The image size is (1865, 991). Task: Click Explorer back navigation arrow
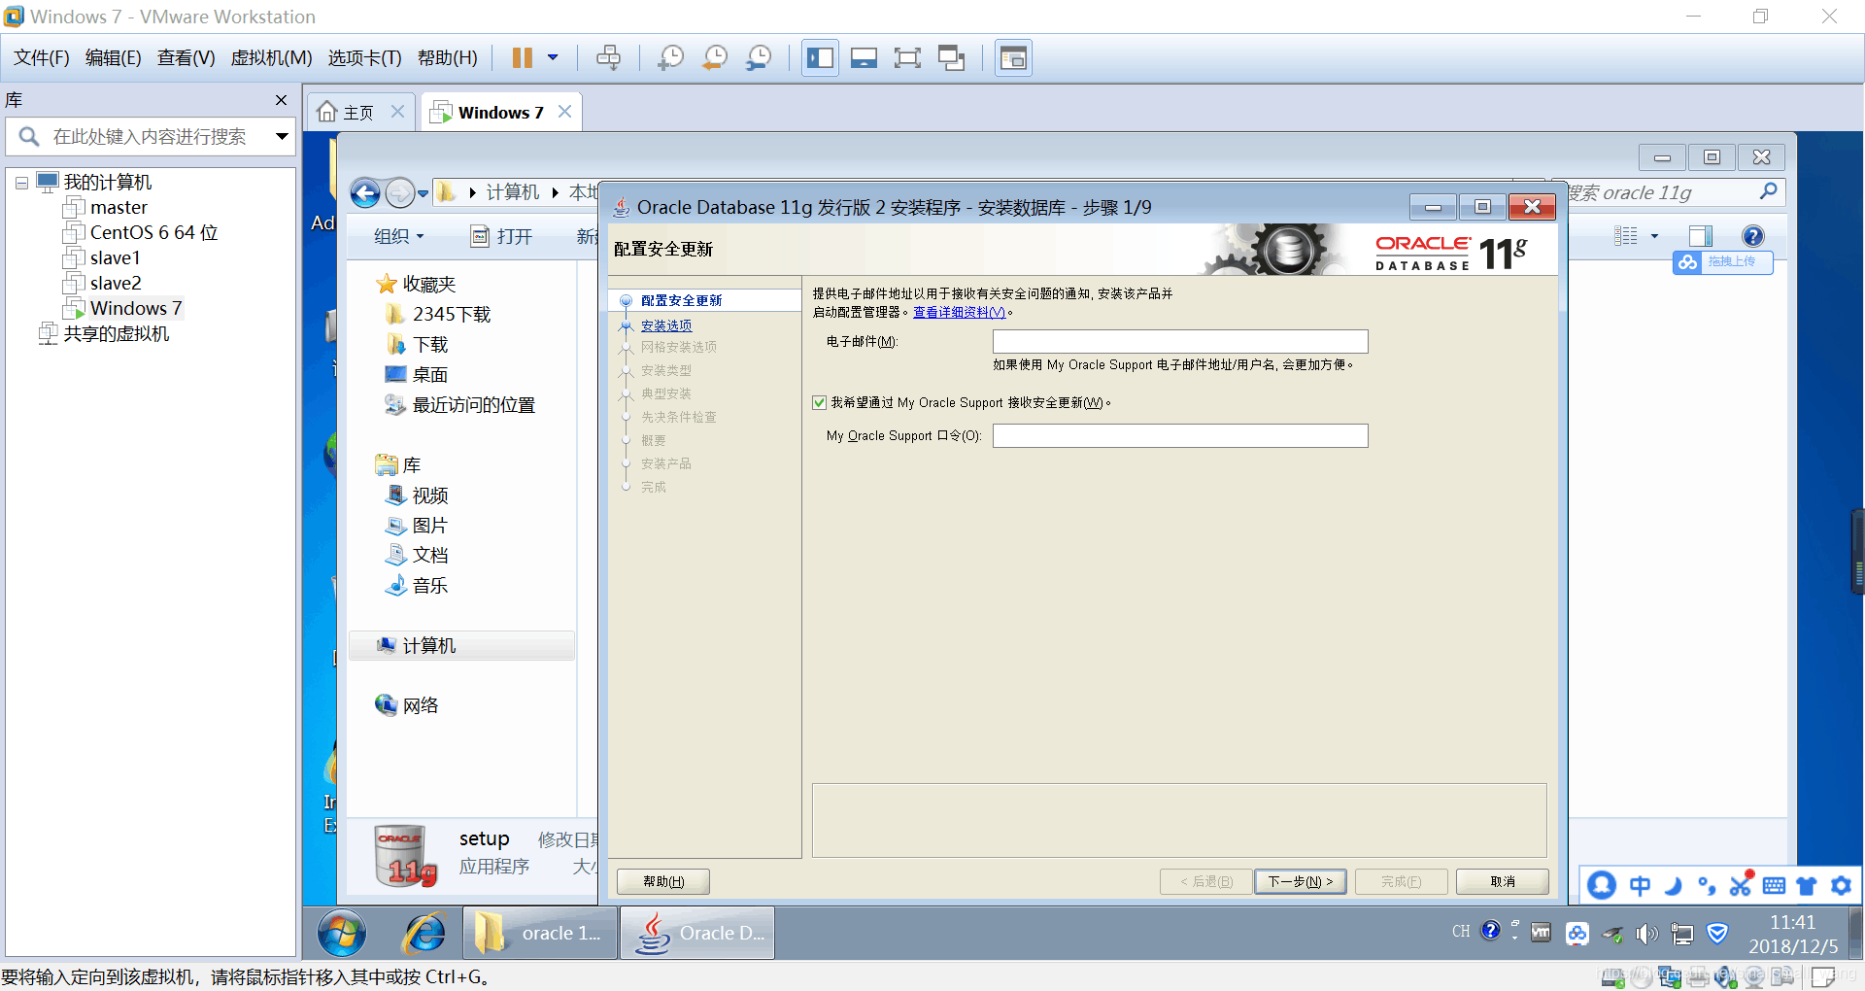tap(365, 193)
